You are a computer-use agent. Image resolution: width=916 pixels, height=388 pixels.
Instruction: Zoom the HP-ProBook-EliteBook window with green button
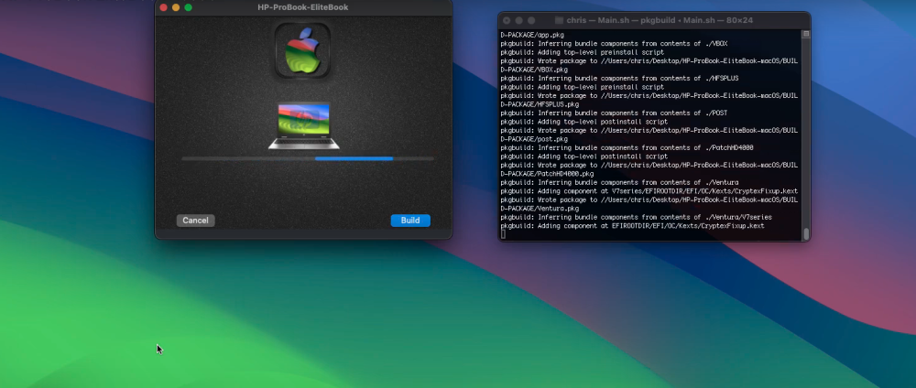click(x=188, y=7)
